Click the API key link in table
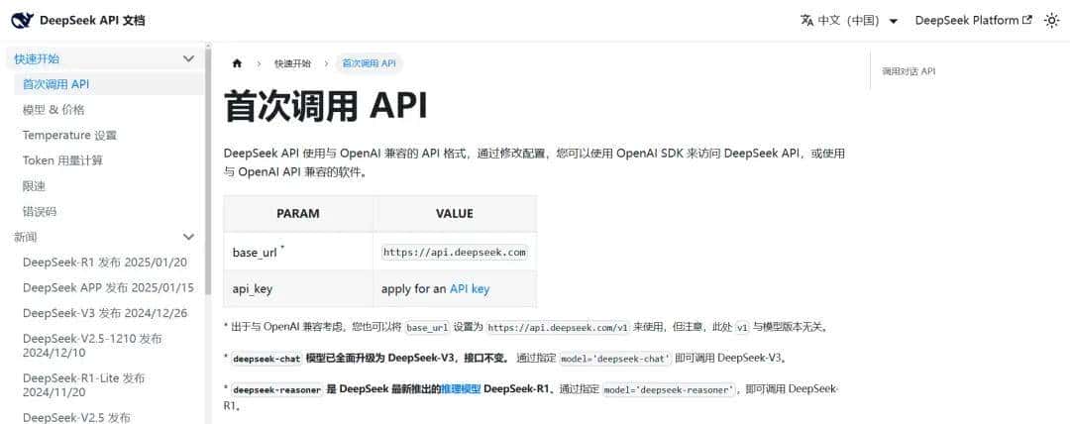1070x424 pixels. click(470, 289)
